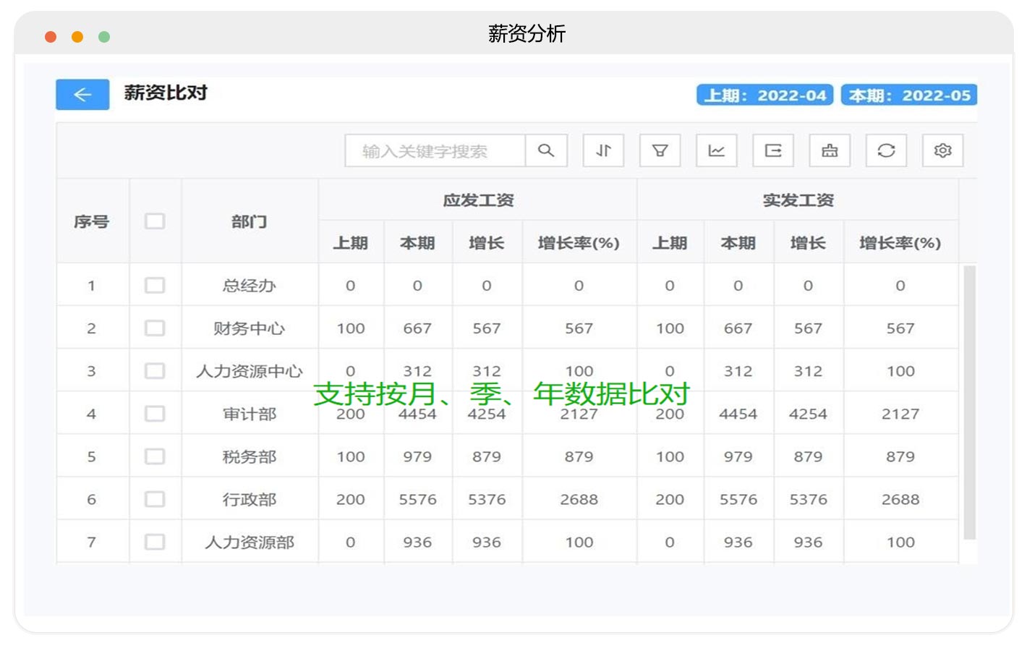Click the 部门 column header
1027x651 pixels.
tap(250, 221)
